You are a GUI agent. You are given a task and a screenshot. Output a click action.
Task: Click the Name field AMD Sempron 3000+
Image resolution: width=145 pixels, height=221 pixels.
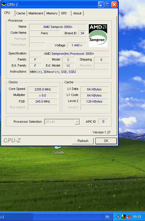tap(58, 27)
